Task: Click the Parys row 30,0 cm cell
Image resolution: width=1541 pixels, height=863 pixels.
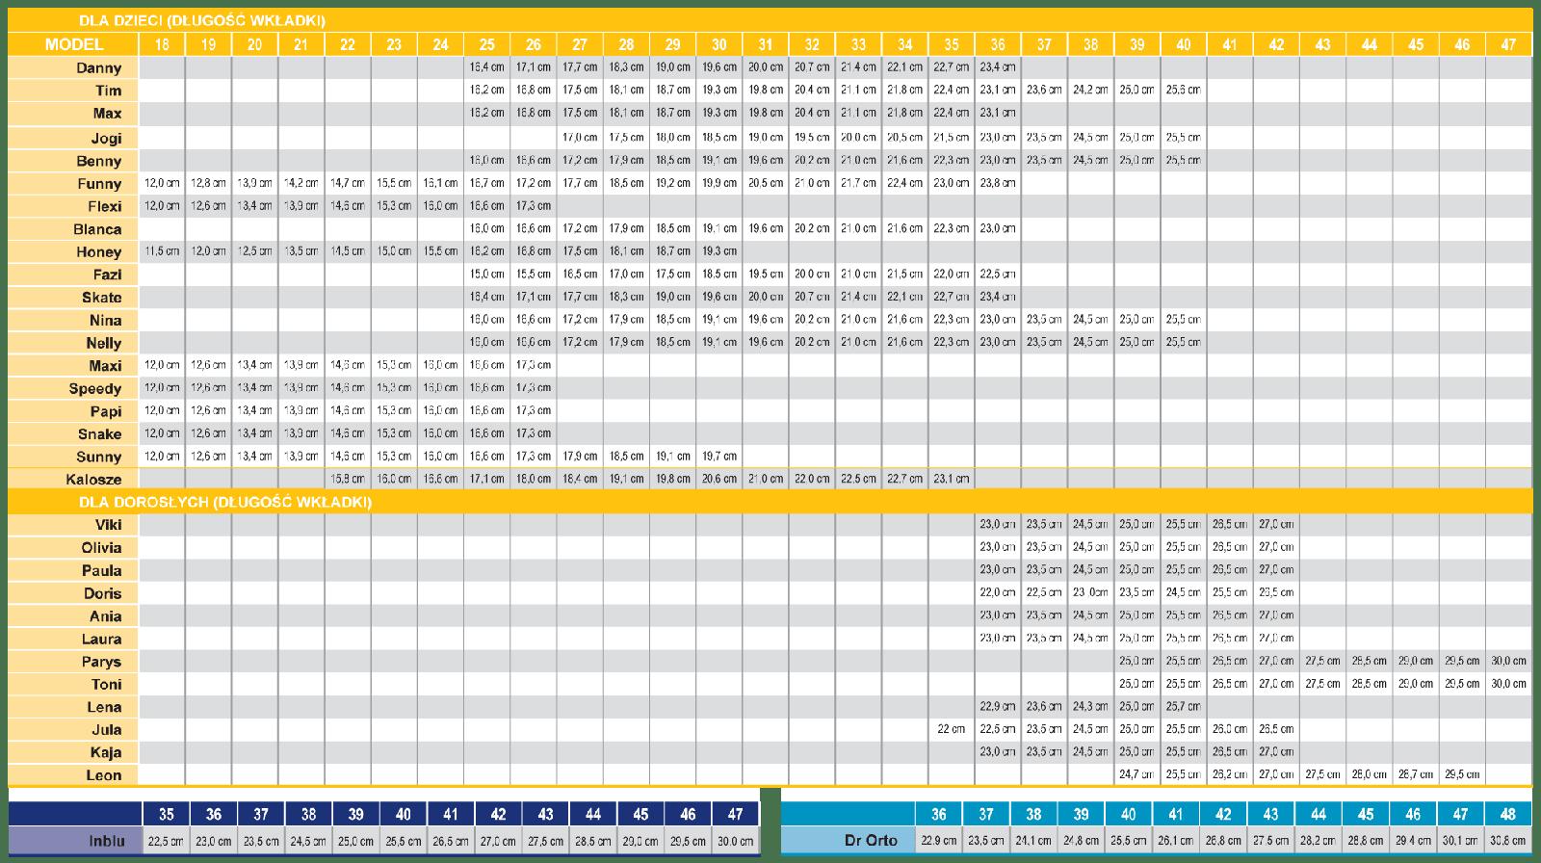Action: coord(1508,661)
